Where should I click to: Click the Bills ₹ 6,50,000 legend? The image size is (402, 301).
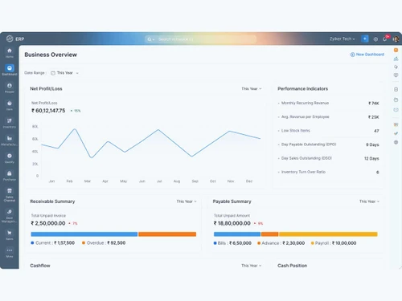click(x=232, y=243)
